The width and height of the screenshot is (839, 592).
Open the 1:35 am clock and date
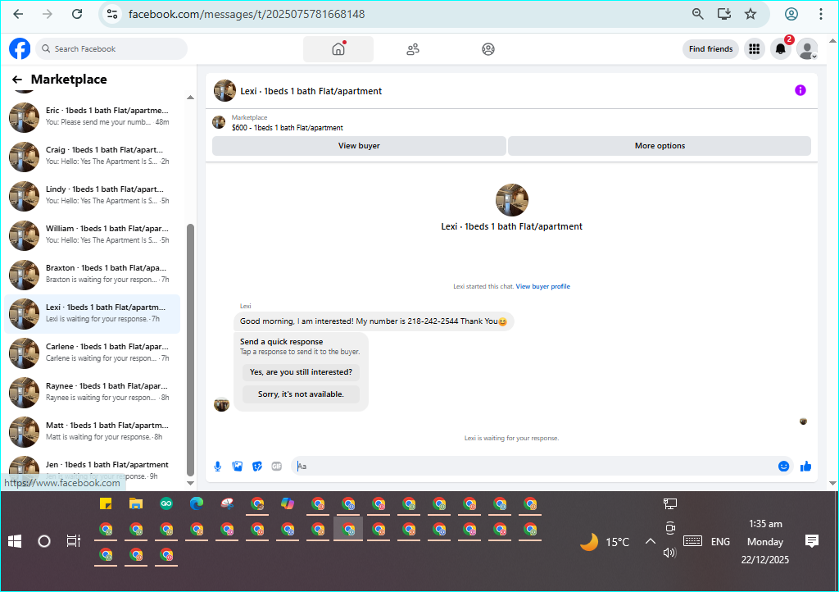(765, 542)
